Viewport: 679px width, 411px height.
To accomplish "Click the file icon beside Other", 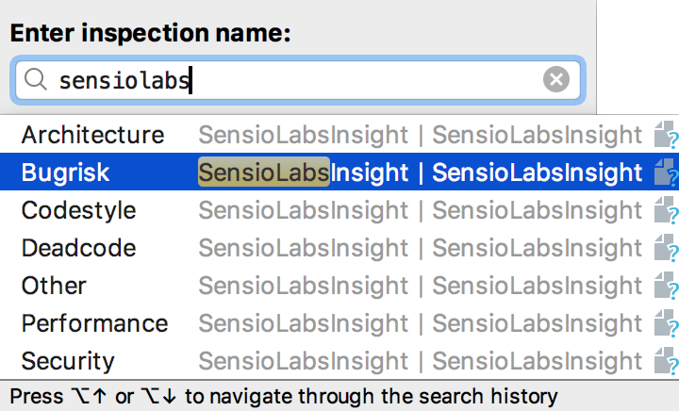I will coord(666,287).
